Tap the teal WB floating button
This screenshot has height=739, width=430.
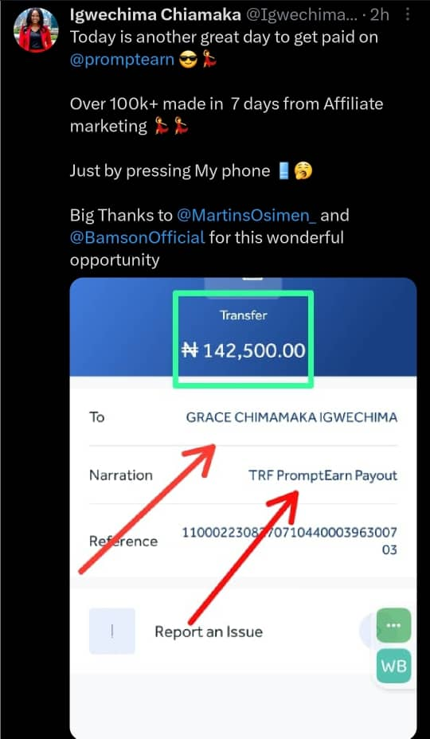[393, 667]
